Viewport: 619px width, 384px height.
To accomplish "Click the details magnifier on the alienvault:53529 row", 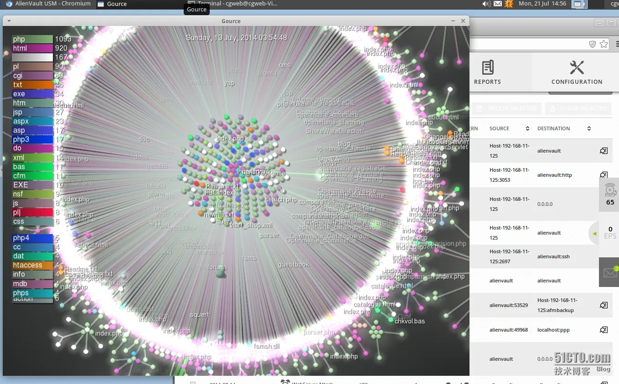I will [x=604, y=305].
